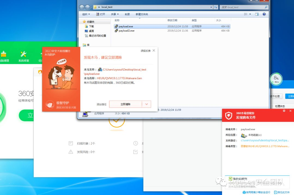
Task: Click the 360 computer cleanup broom icon
Action: click(x=3, y=54)
